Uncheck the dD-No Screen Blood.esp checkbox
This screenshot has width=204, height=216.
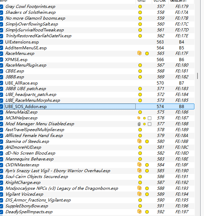point(1,153)
